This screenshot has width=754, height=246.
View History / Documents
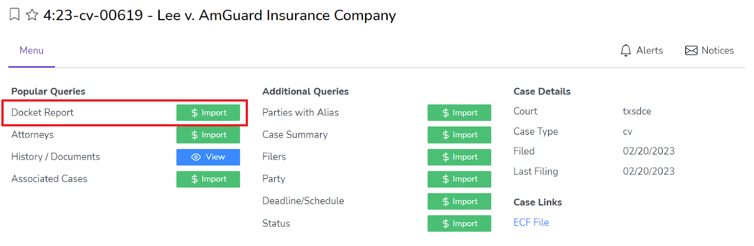tap(208, 157)
